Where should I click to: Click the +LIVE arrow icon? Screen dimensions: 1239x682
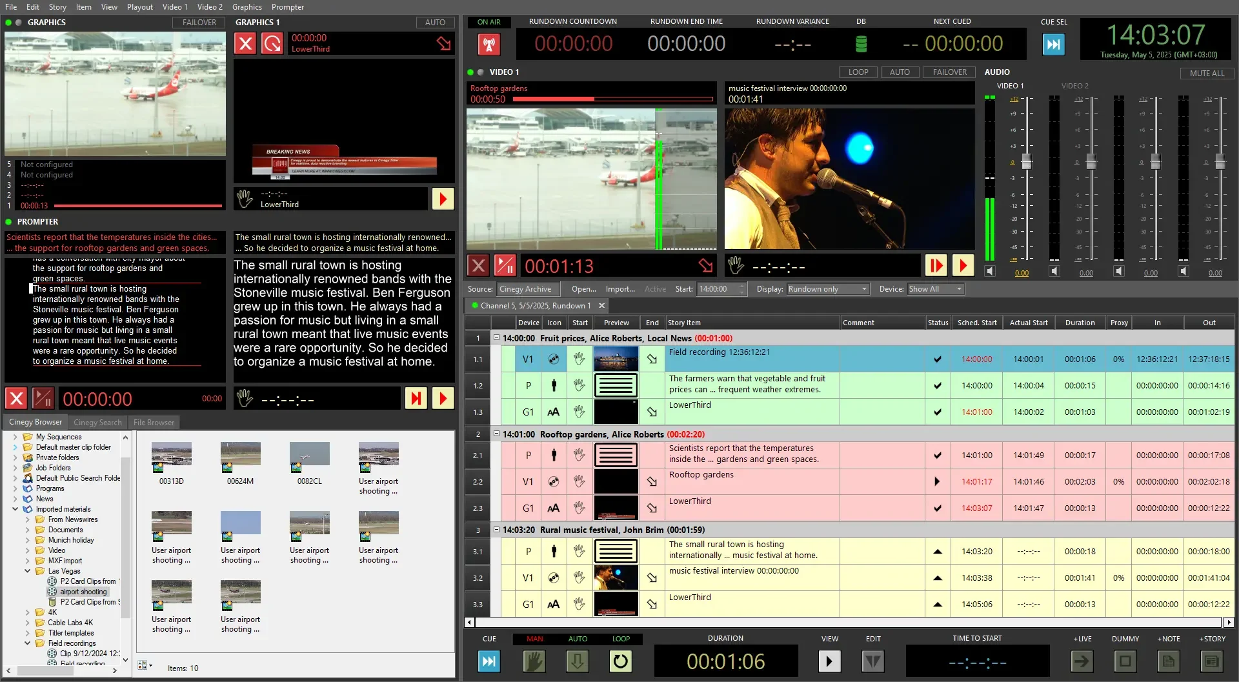click(x=1082, y=661)
